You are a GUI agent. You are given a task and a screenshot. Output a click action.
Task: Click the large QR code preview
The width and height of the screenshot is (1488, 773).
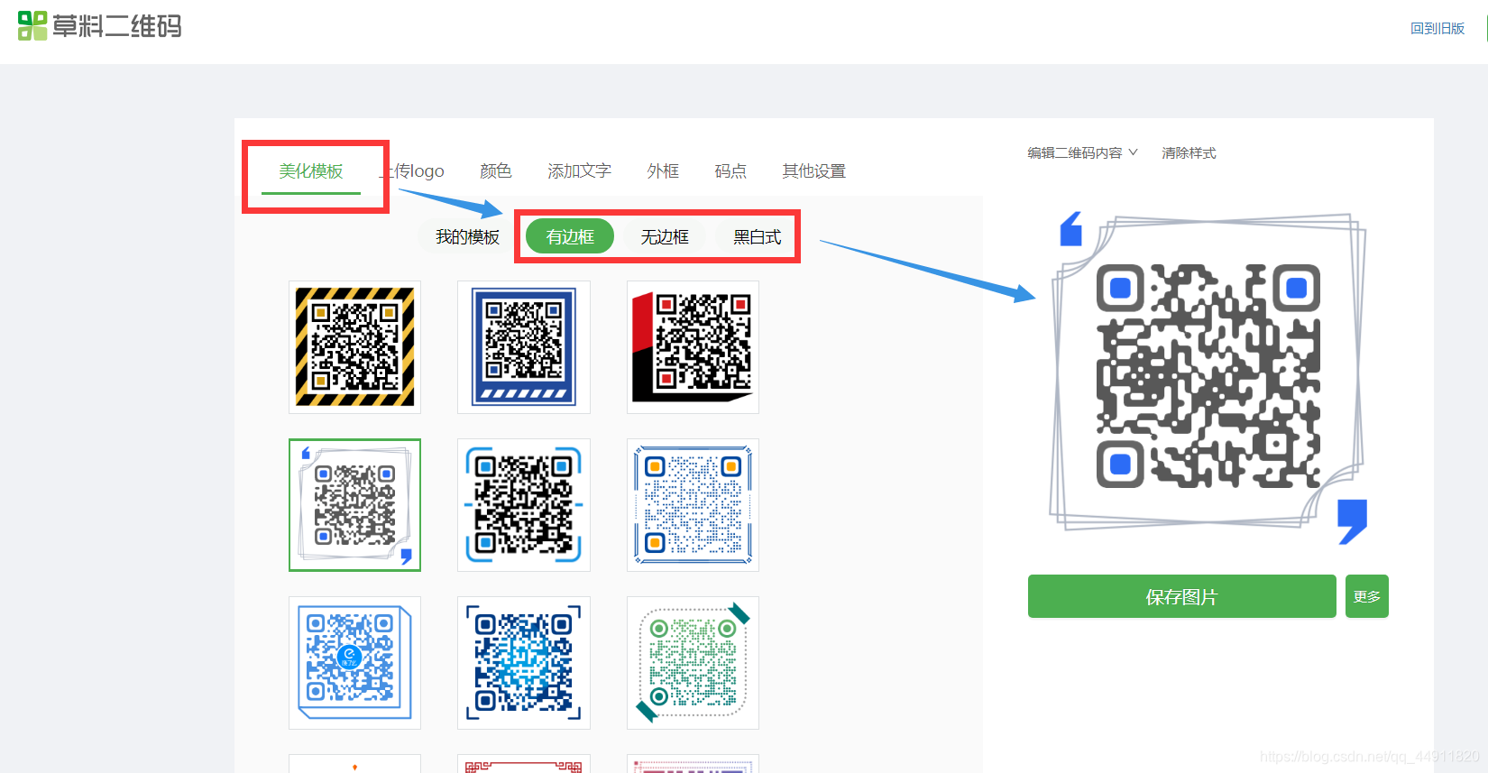point(1208,376)
